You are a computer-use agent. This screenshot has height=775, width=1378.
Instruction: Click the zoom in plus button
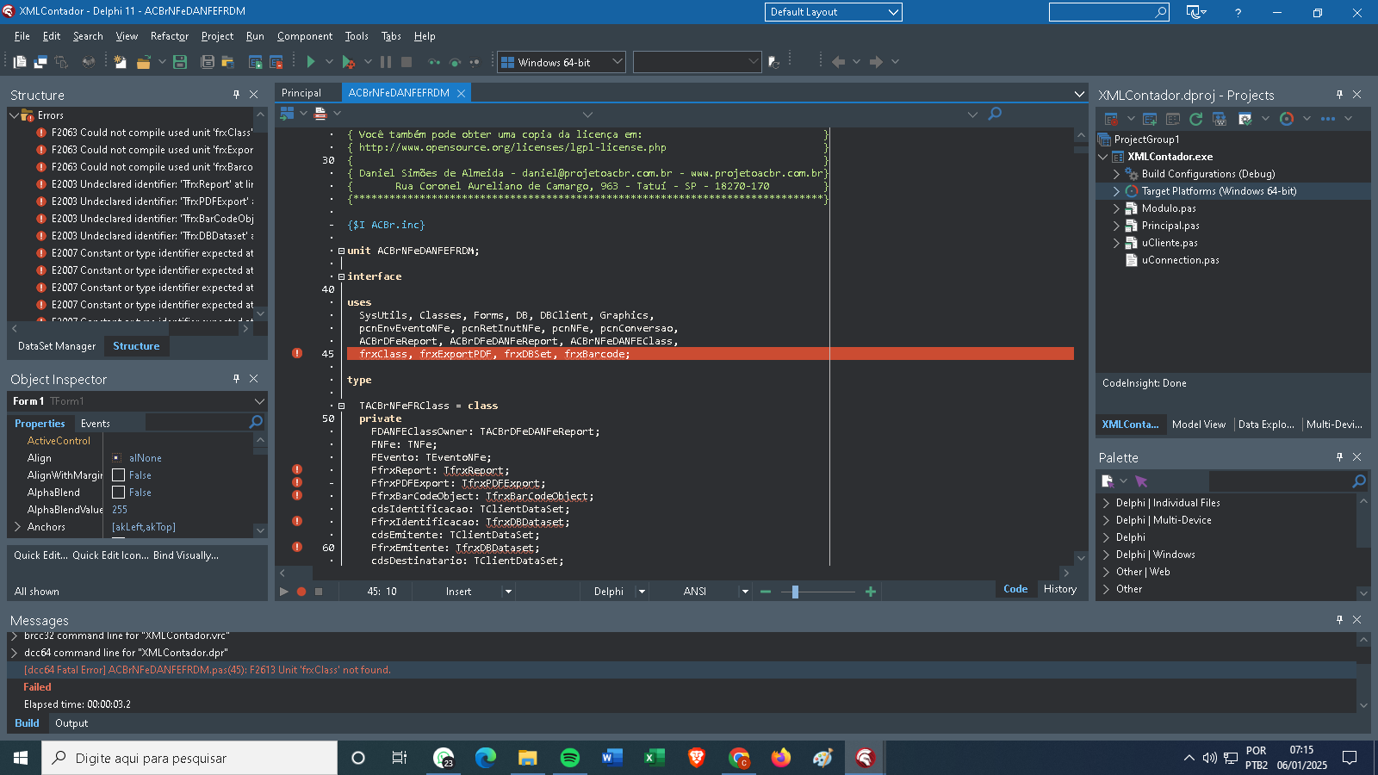871,592
